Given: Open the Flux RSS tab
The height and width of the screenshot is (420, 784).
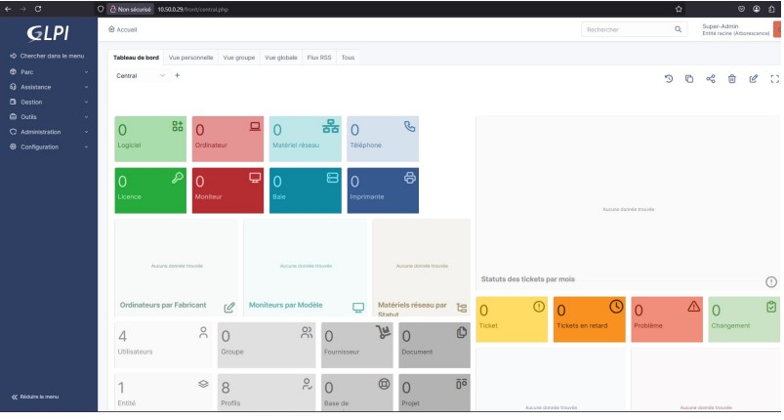Looking at the screenshot, I should [x=319, y=58].
